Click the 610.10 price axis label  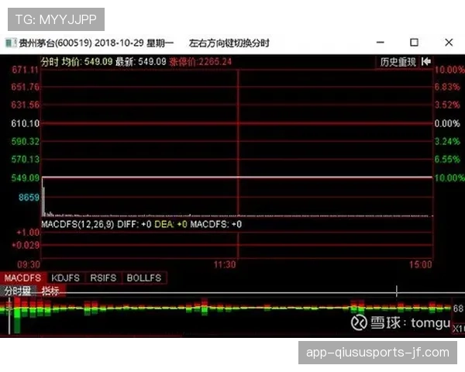[26, 123]
